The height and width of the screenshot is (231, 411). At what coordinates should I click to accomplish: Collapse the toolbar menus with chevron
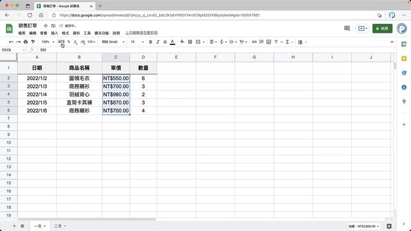[392, 42]
